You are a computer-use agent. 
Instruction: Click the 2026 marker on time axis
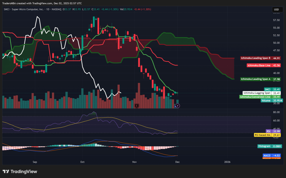(228, 162)
